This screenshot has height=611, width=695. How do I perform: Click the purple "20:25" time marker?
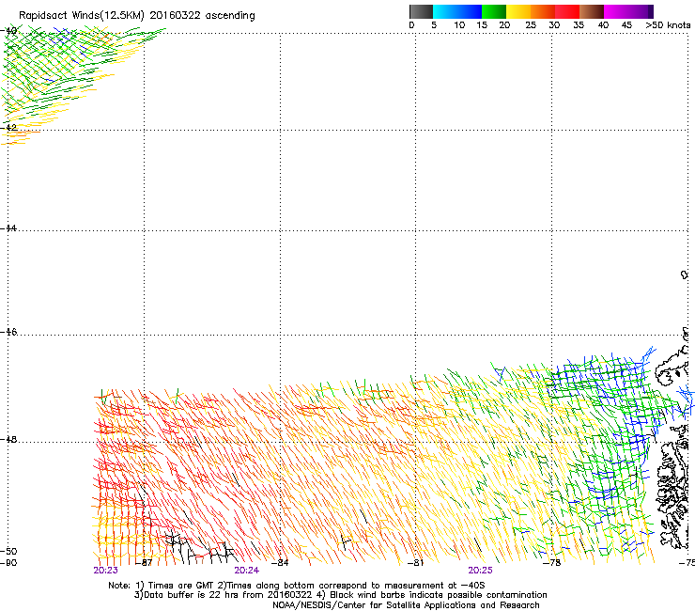[x=480, y=571]
